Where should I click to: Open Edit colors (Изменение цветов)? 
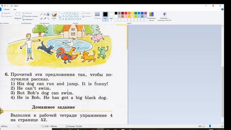152,16
